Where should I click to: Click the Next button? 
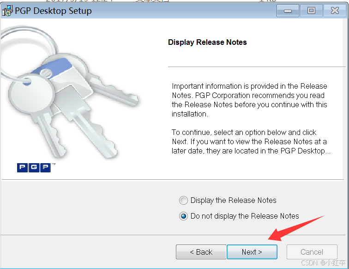coord(252,252)
